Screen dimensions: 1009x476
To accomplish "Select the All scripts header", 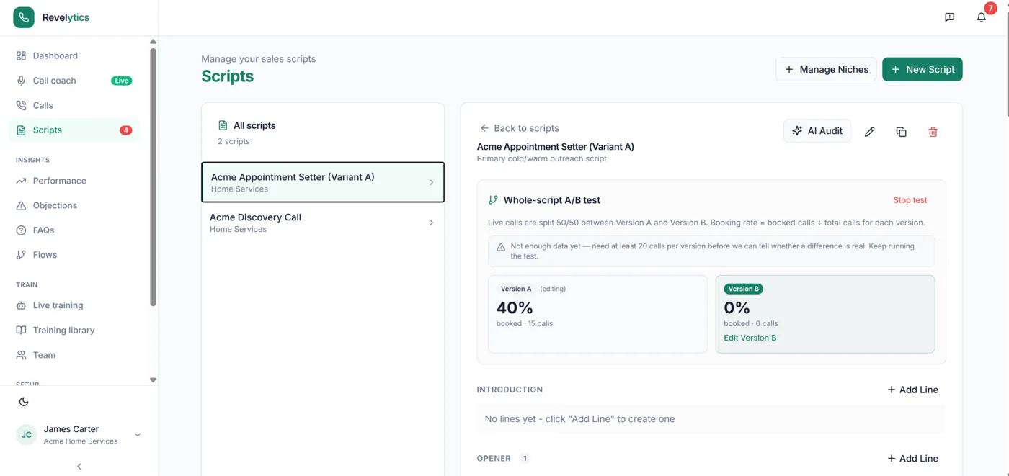I will click(x=254, y=125).
